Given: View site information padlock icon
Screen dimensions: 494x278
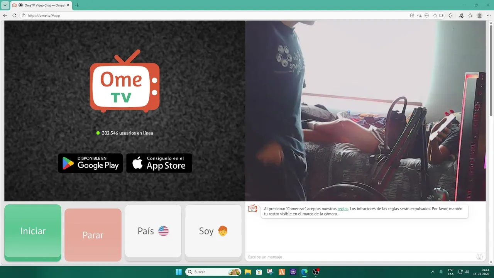Looking at the screenshot, I should pos(24,15).
